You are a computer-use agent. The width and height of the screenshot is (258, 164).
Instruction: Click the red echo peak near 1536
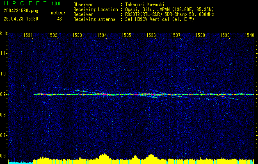pyautogui.click(x=151, y=94)
